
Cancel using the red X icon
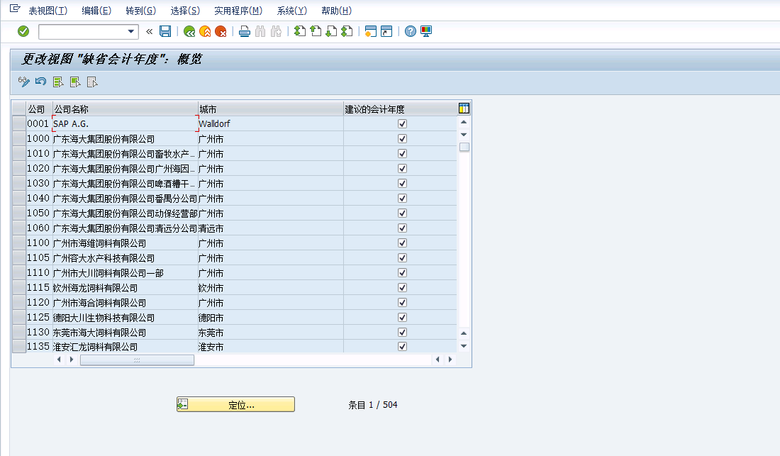click(221, 32)
